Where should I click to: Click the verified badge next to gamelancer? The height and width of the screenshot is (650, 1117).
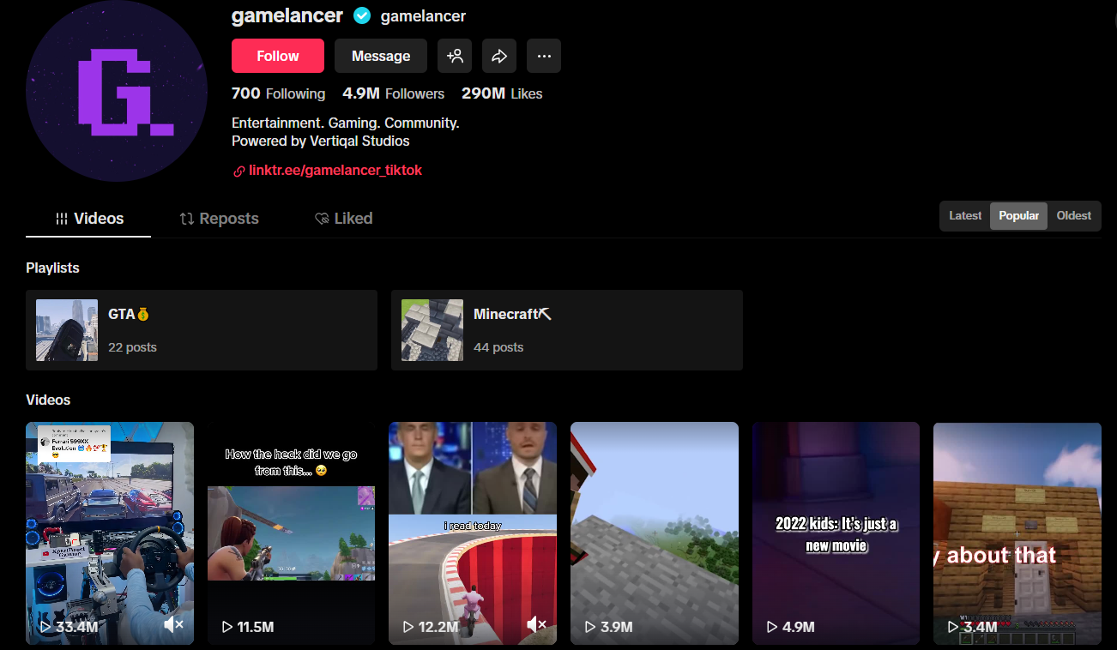362,15
